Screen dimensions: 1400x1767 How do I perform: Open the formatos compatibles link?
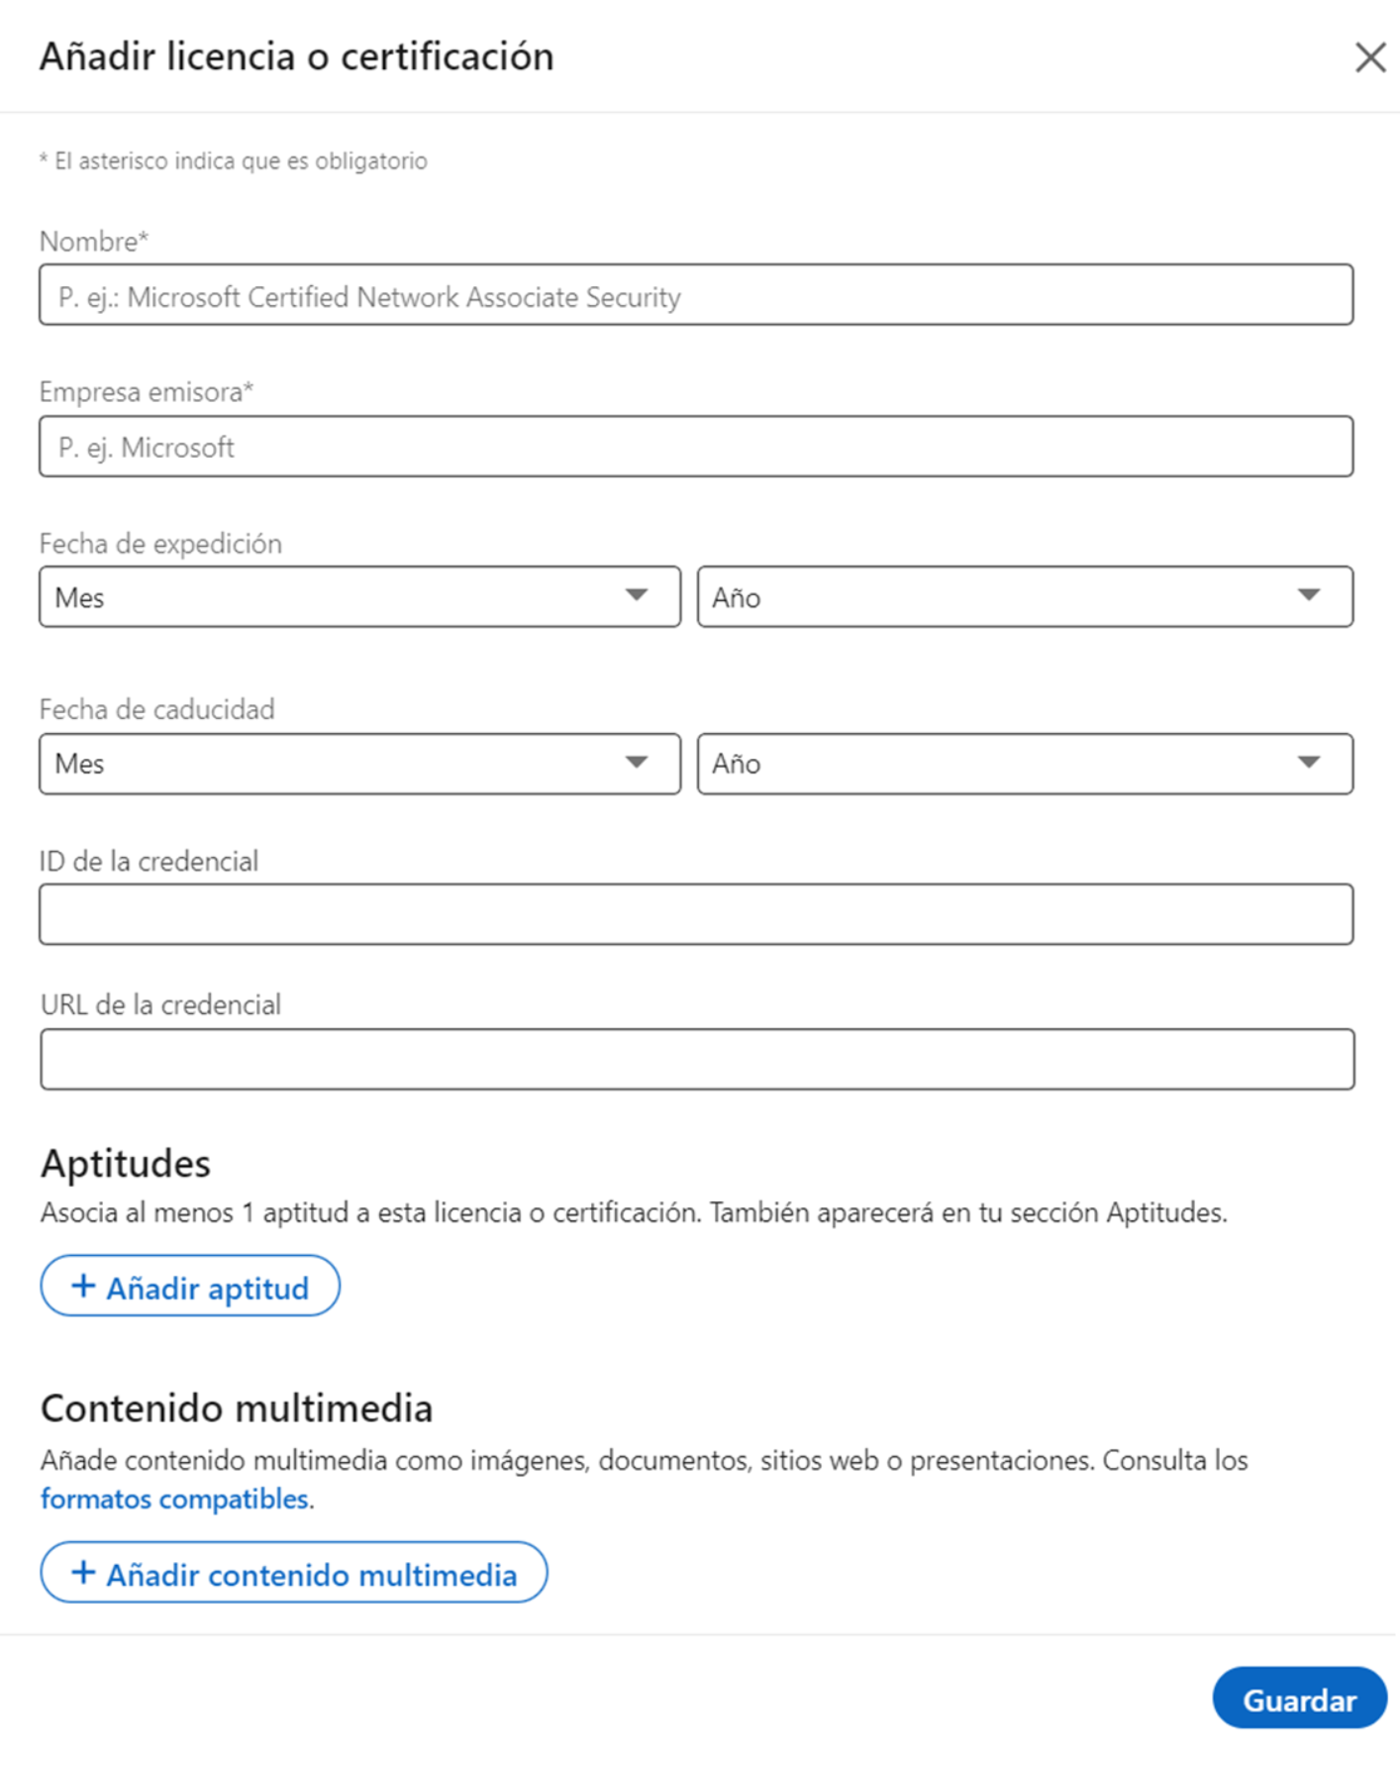tap(174, 1499)
